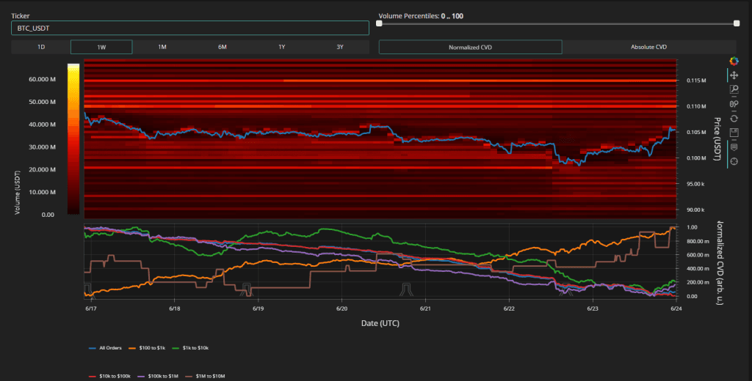
Task: Click the 0.100 M price axis label
Action: pos(696,158)
